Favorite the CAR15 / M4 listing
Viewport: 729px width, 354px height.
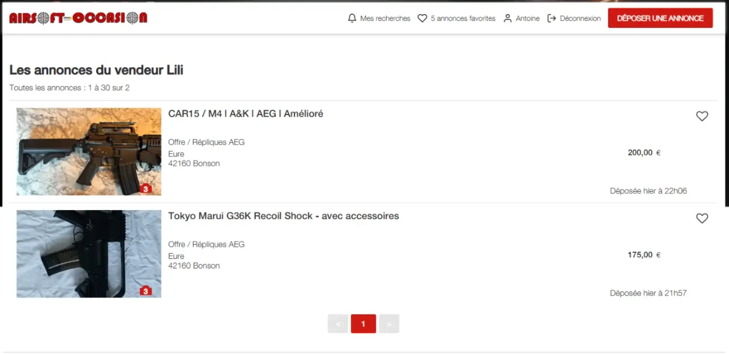coord(702,116)
